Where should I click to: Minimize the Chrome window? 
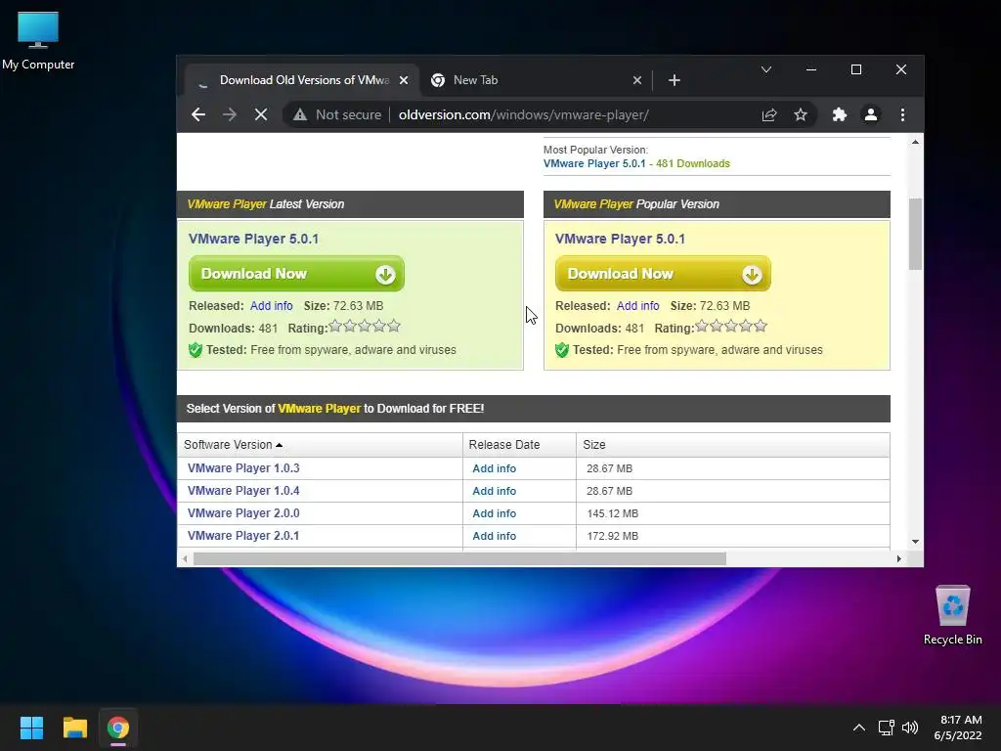(x=811, y=69)
